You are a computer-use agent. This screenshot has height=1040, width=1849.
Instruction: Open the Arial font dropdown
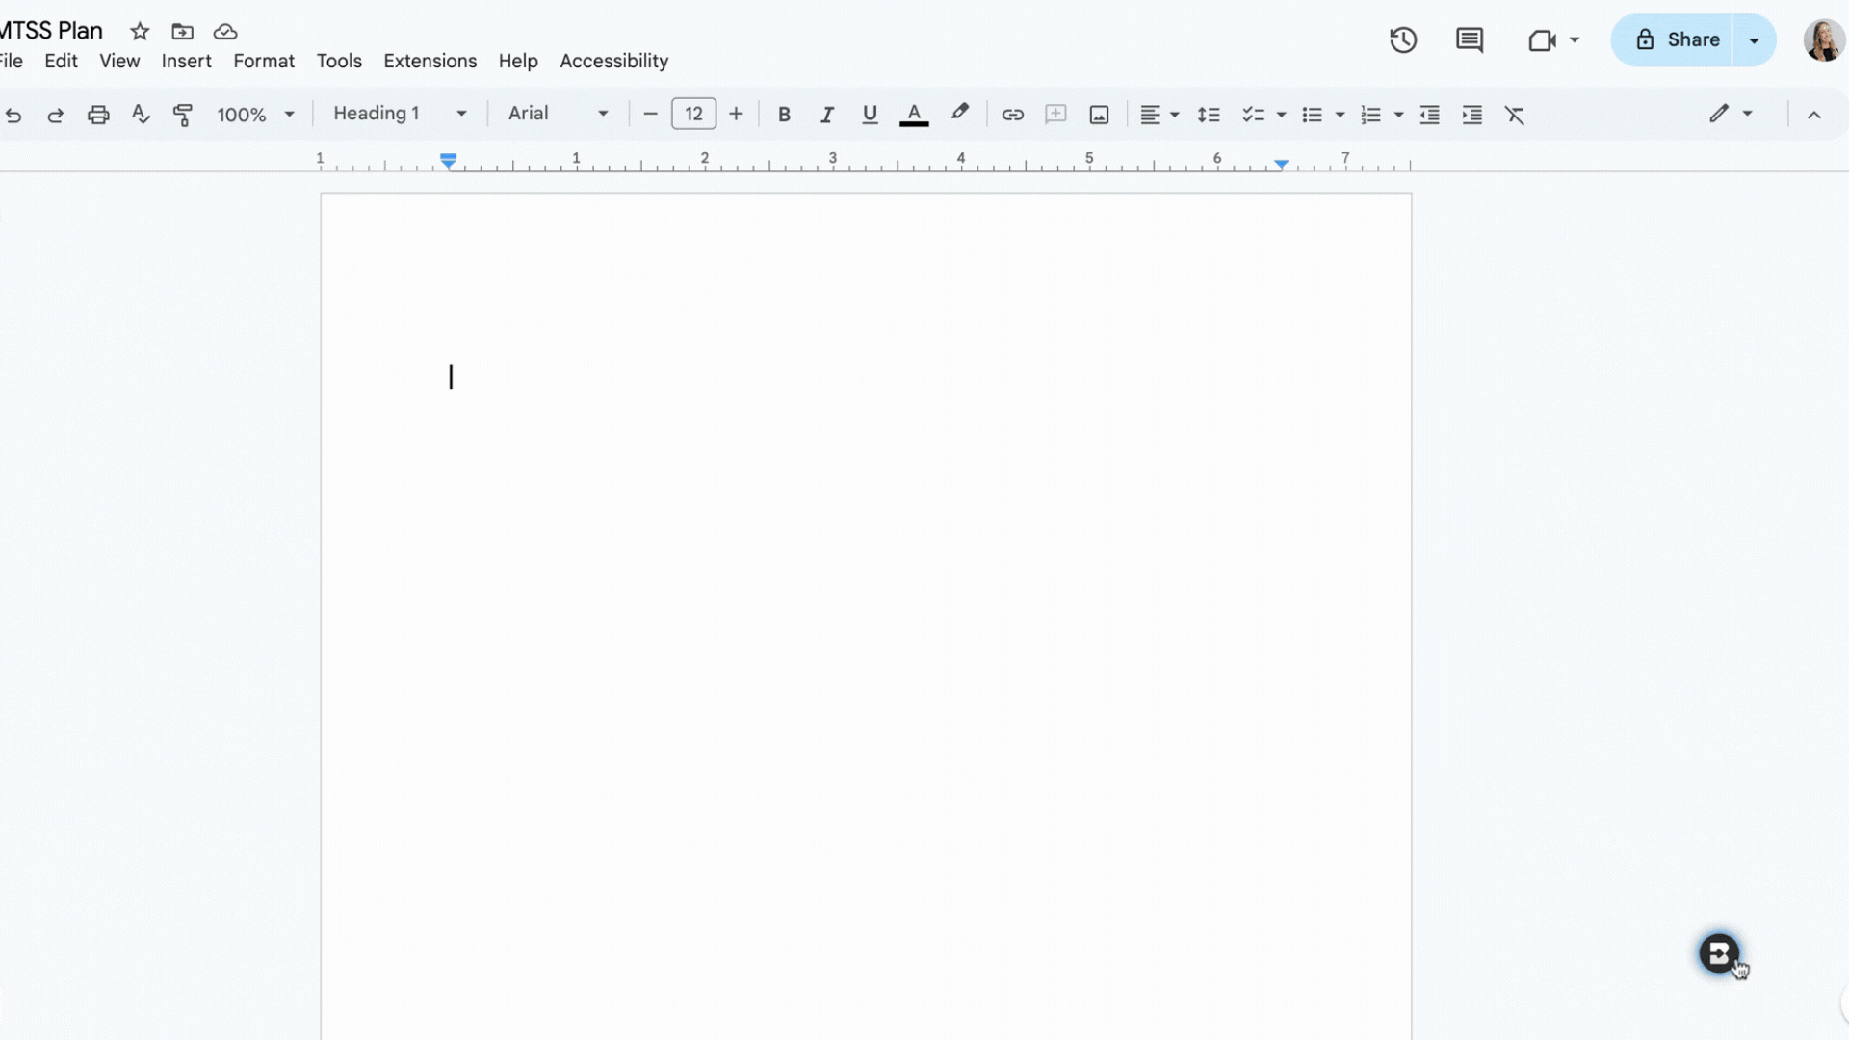point(559,114)
